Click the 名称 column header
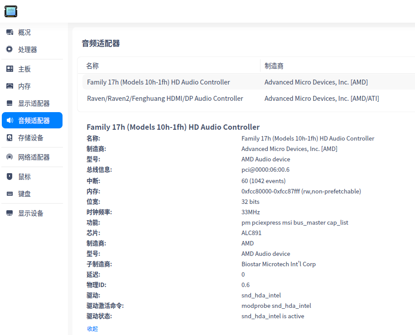 click(x=92, y=66)
